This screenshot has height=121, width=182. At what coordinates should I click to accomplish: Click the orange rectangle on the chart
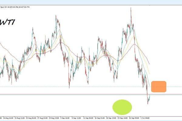click(x=158, y=87)
